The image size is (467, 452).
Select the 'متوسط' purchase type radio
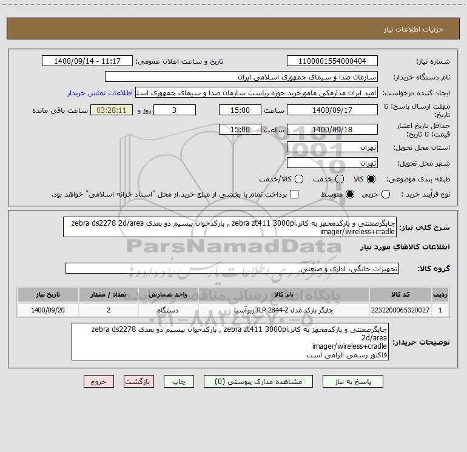350,195
